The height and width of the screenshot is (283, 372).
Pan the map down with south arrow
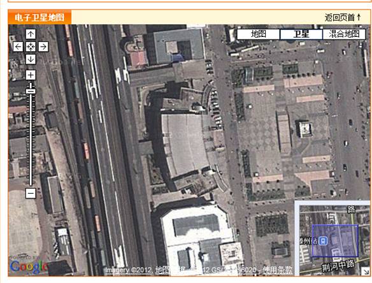coord(31,59)
